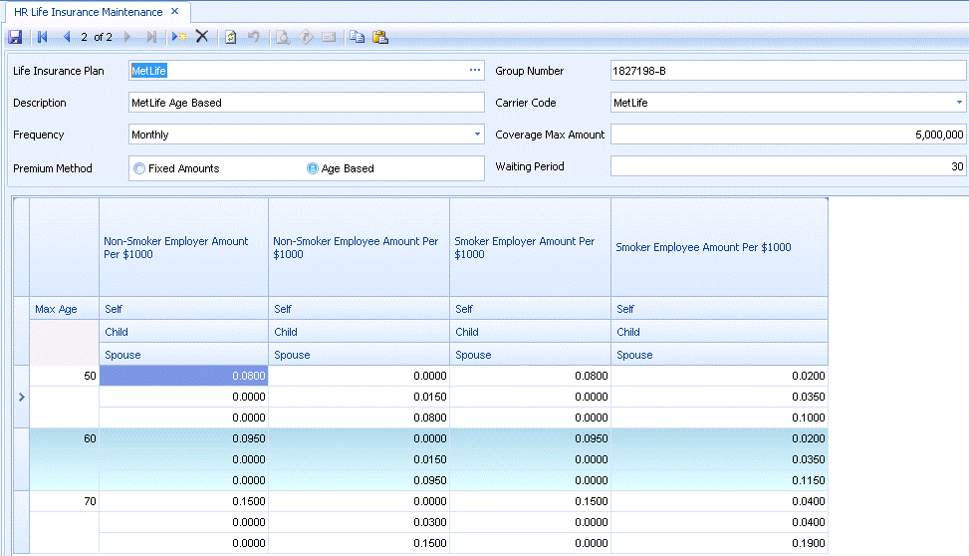Click the Paste clipboard icon

tap(379, 37)
